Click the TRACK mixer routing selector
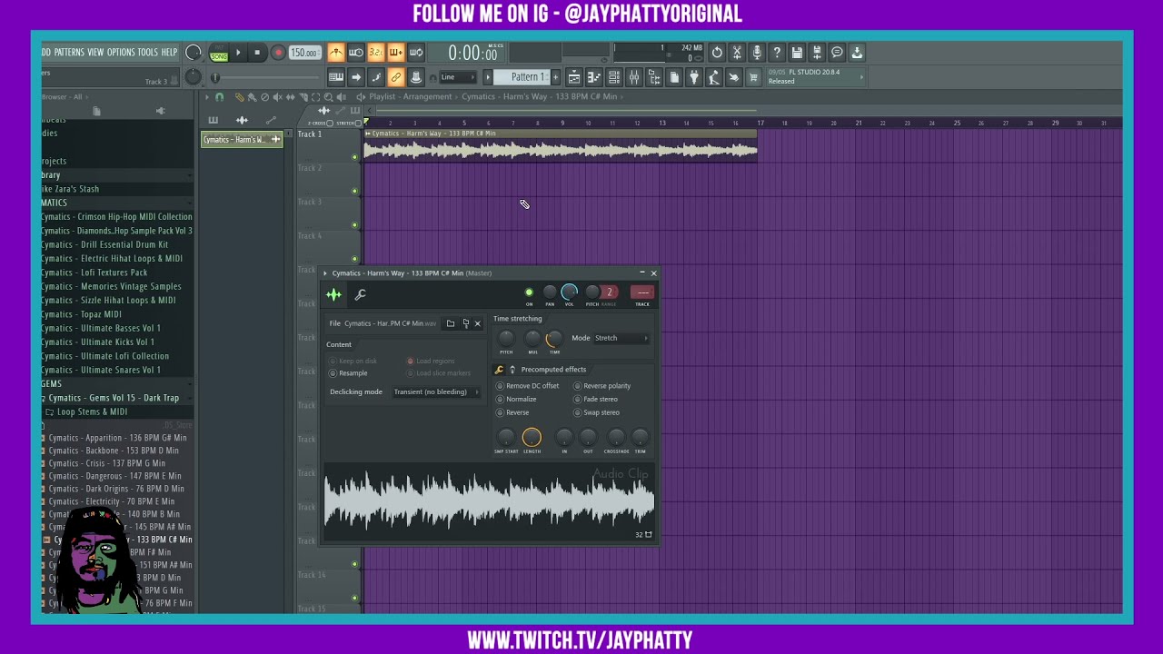Viewport: 1163px width, 654px height. 642,292
